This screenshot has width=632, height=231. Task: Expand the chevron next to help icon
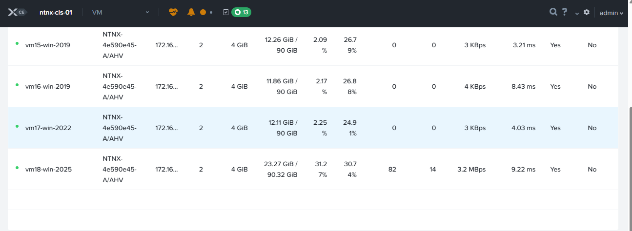point(577,14)
